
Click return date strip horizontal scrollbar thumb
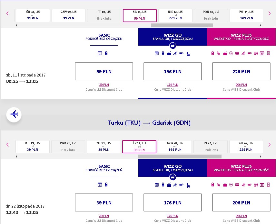(180, 157)
